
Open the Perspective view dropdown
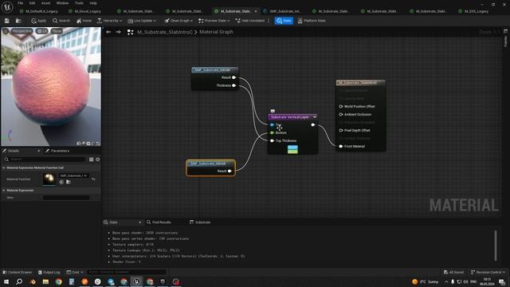[22, 31]
